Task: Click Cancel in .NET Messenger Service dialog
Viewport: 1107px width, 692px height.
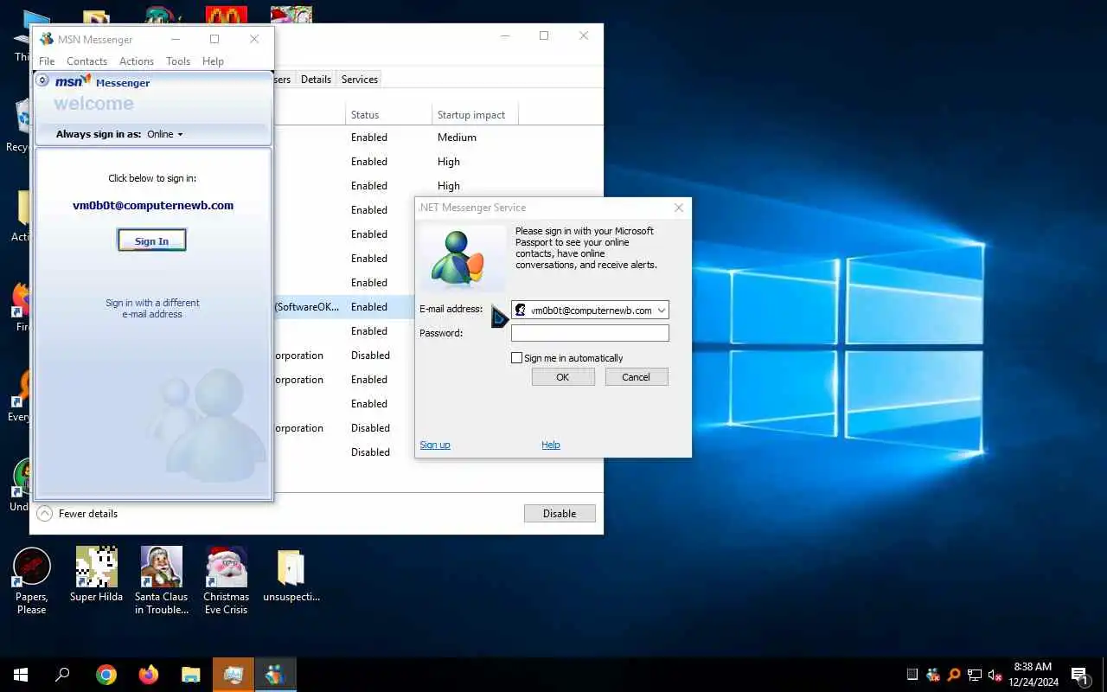Action: [636, 377]
